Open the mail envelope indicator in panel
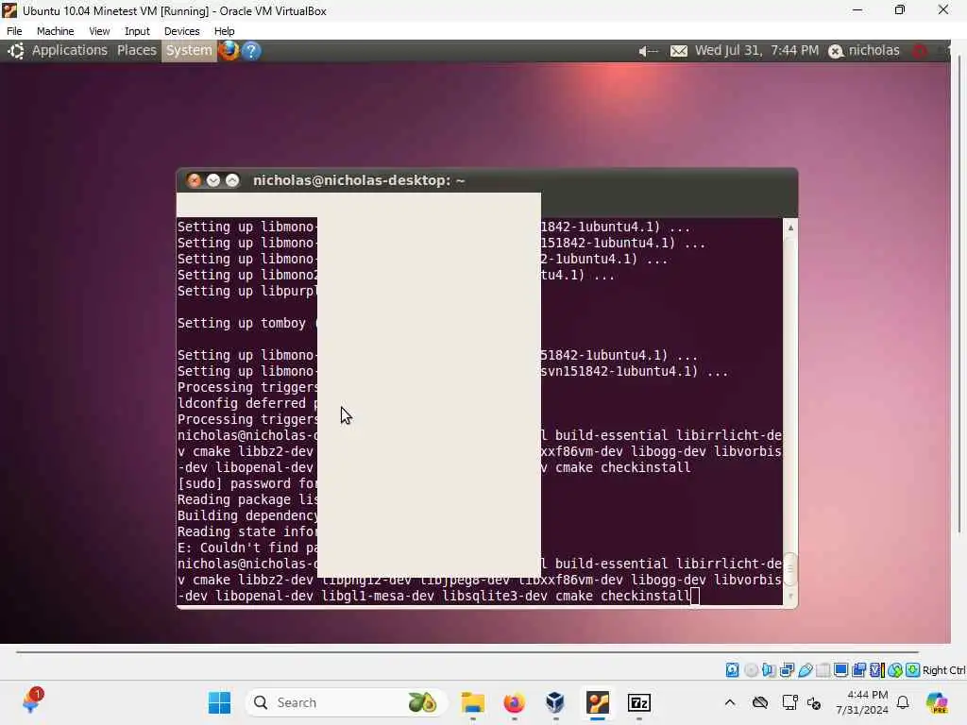 pos(678,51)
